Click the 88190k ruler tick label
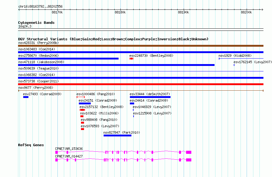This screenshot has width=272, height=177. 183,12
